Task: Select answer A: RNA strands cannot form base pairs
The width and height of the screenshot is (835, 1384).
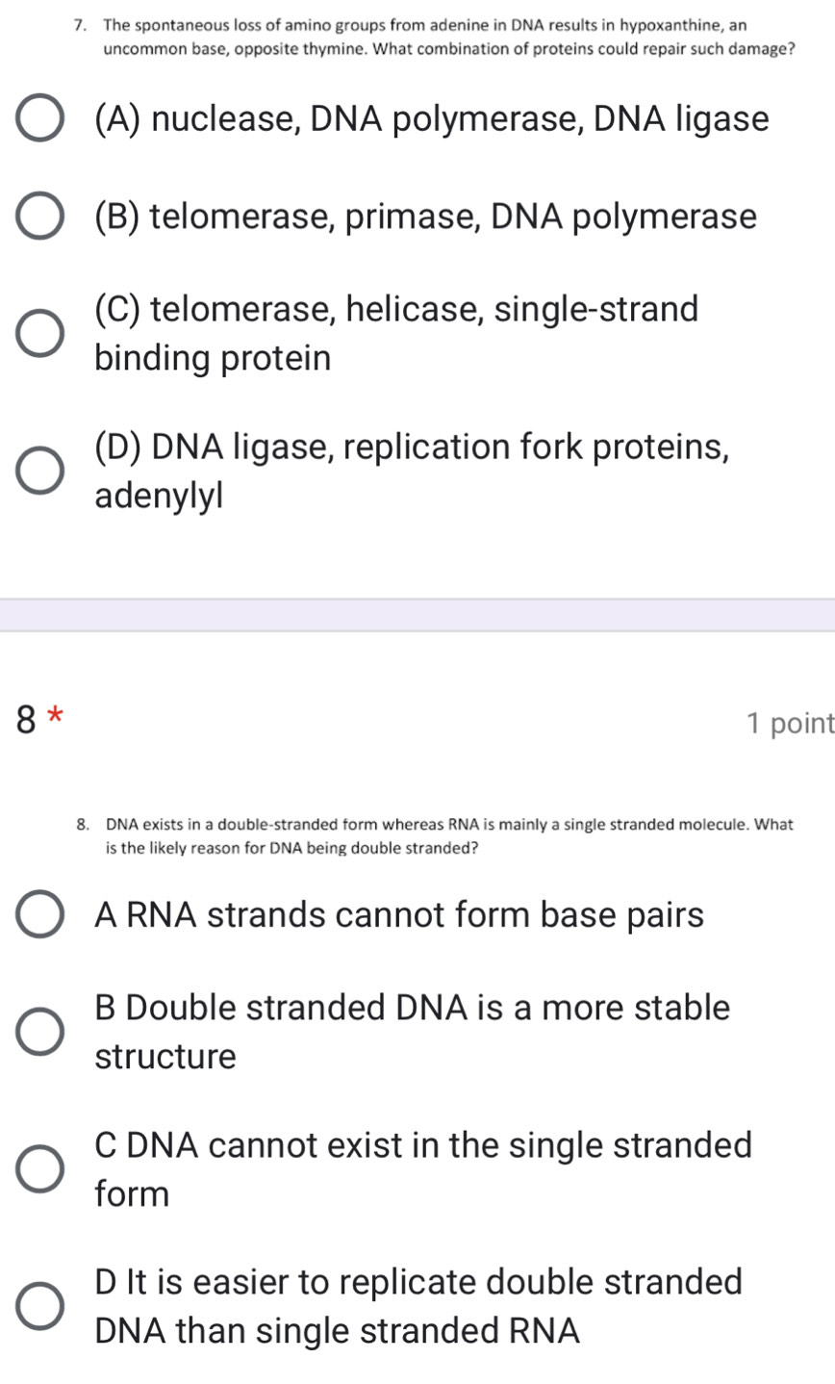Action: 38,912
